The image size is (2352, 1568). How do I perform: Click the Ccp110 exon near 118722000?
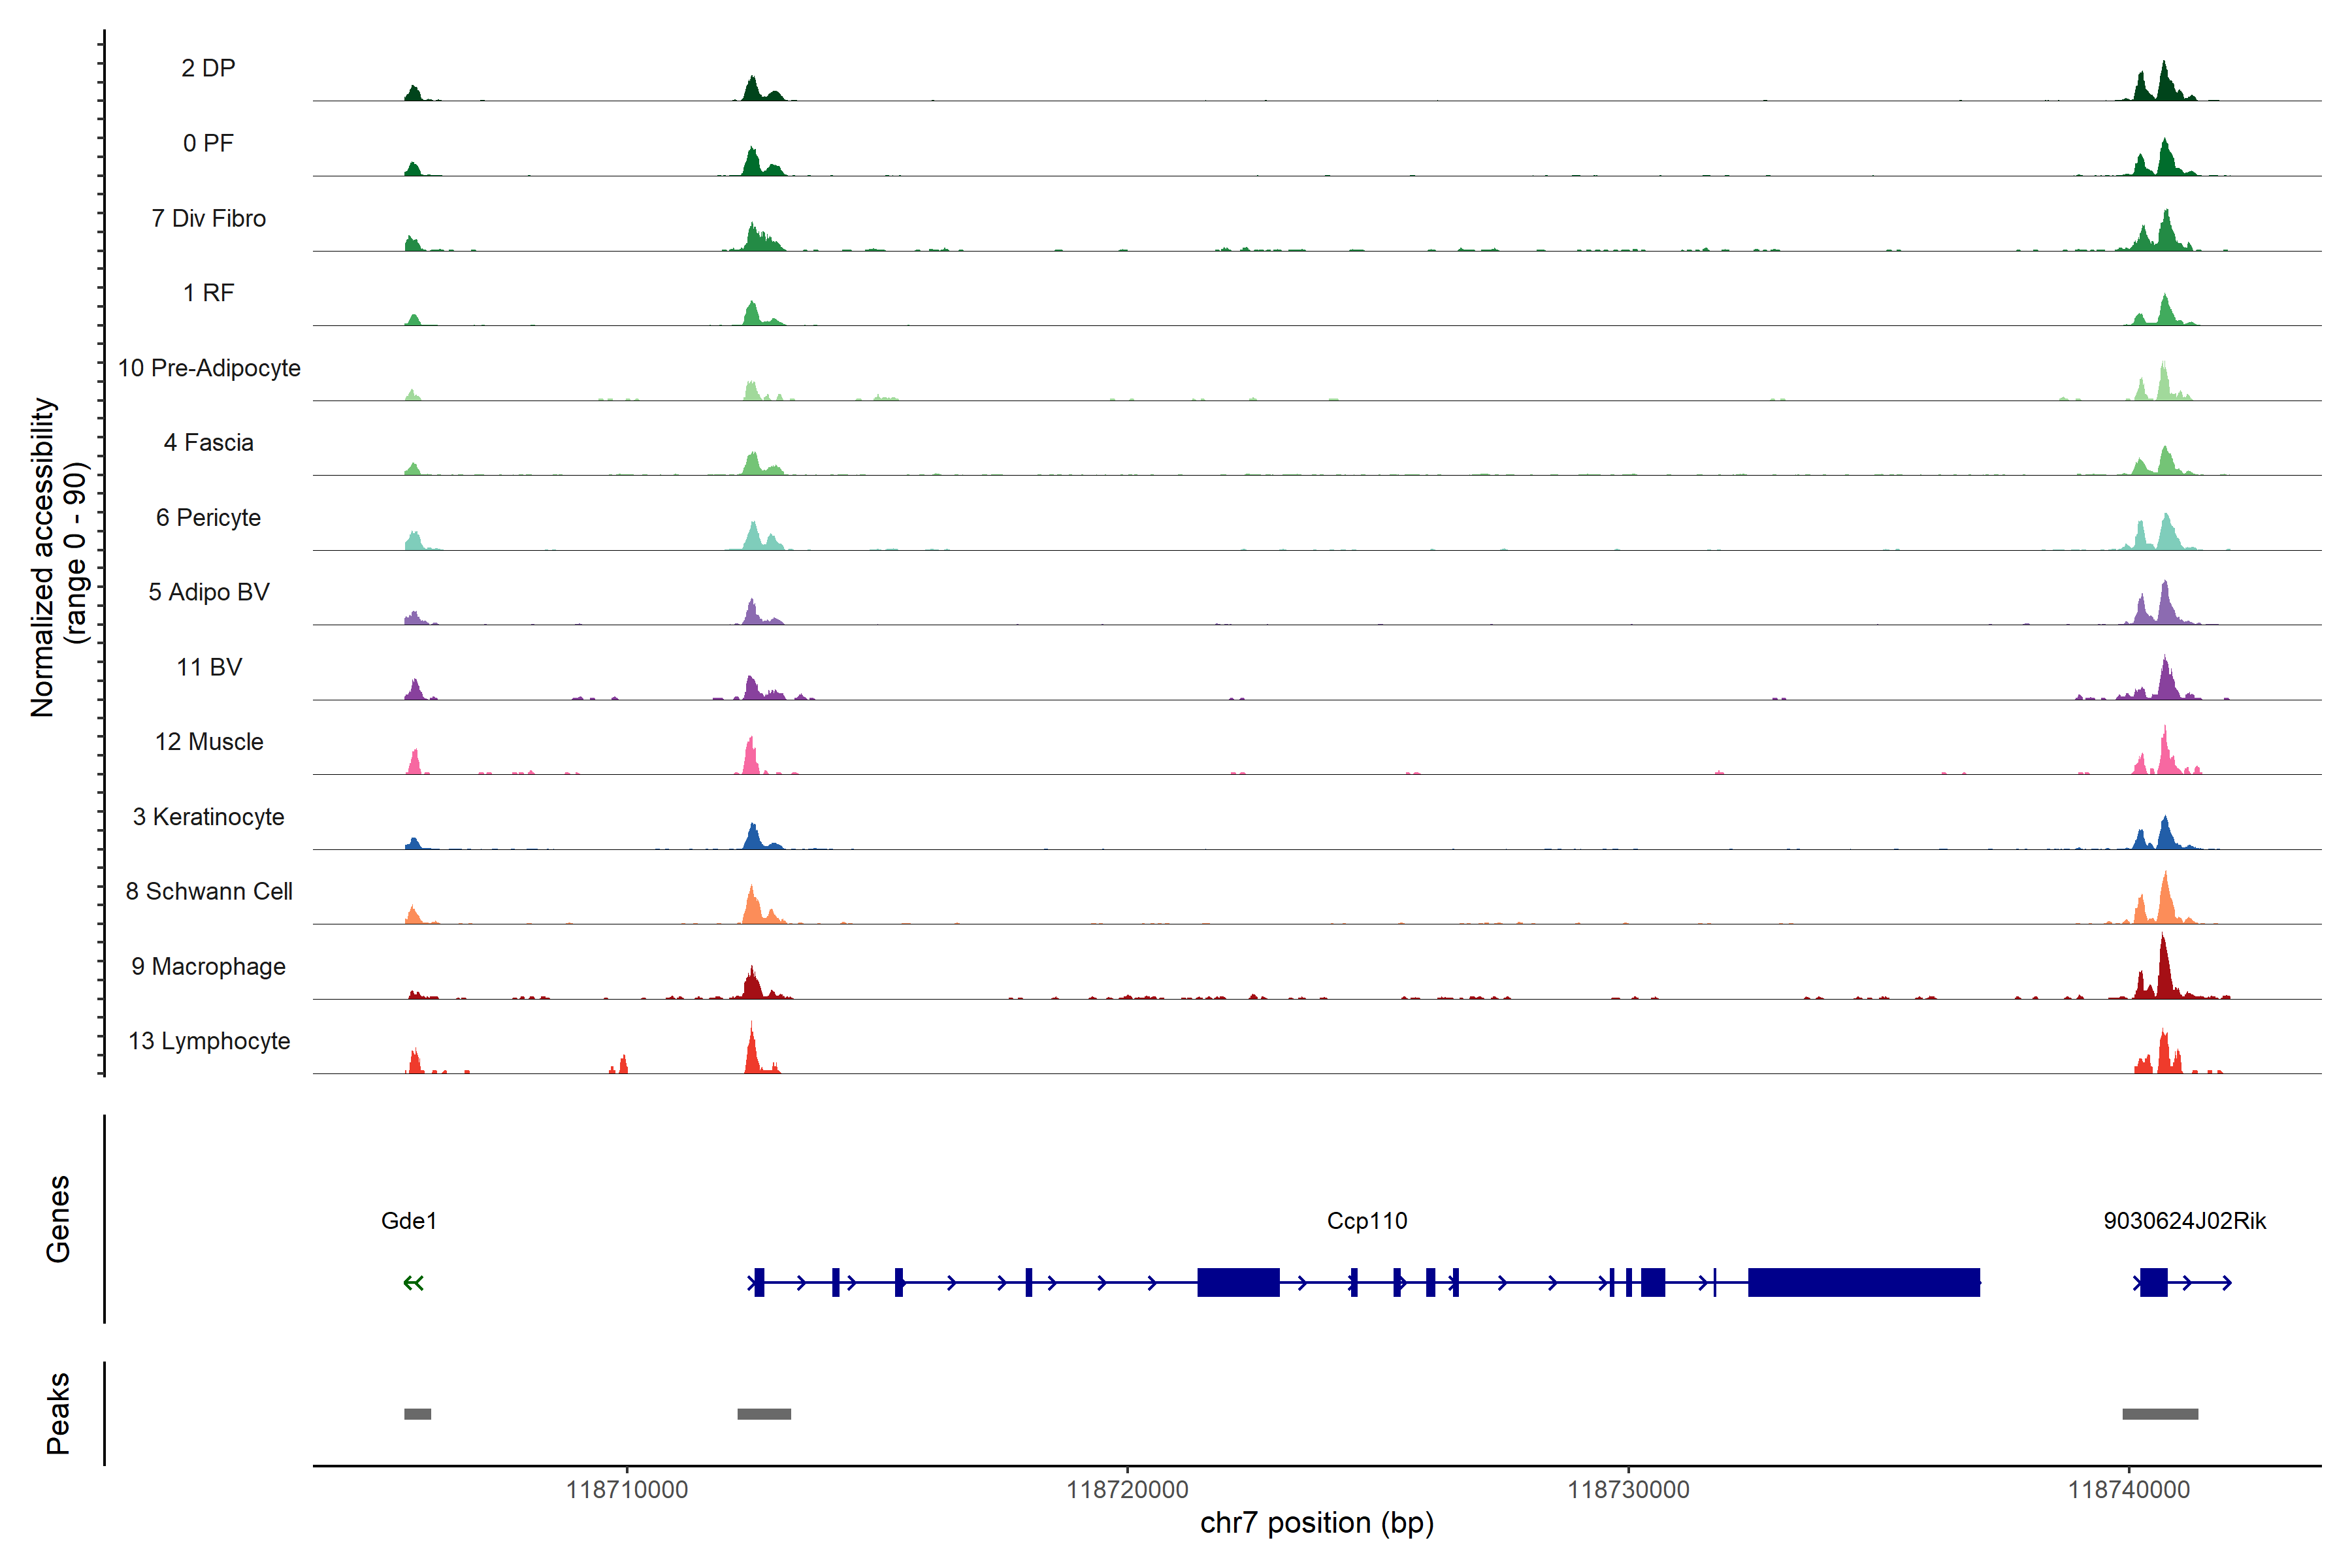click(x=1238, y=1282)
